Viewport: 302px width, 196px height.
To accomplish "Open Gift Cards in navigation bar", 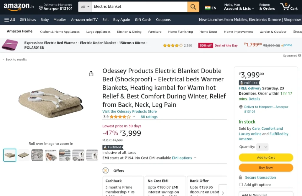I will [x=143, y=20].
